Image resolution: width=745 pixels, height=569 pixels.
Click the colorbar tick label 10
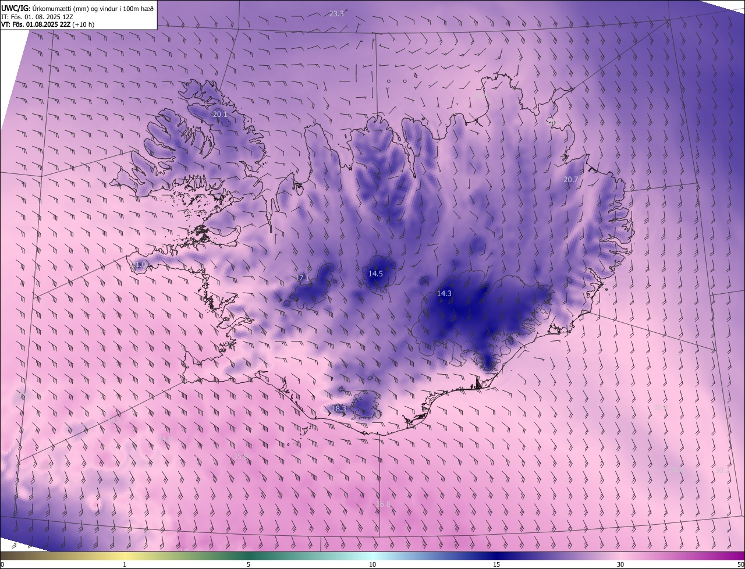click(x=372, y=565)
